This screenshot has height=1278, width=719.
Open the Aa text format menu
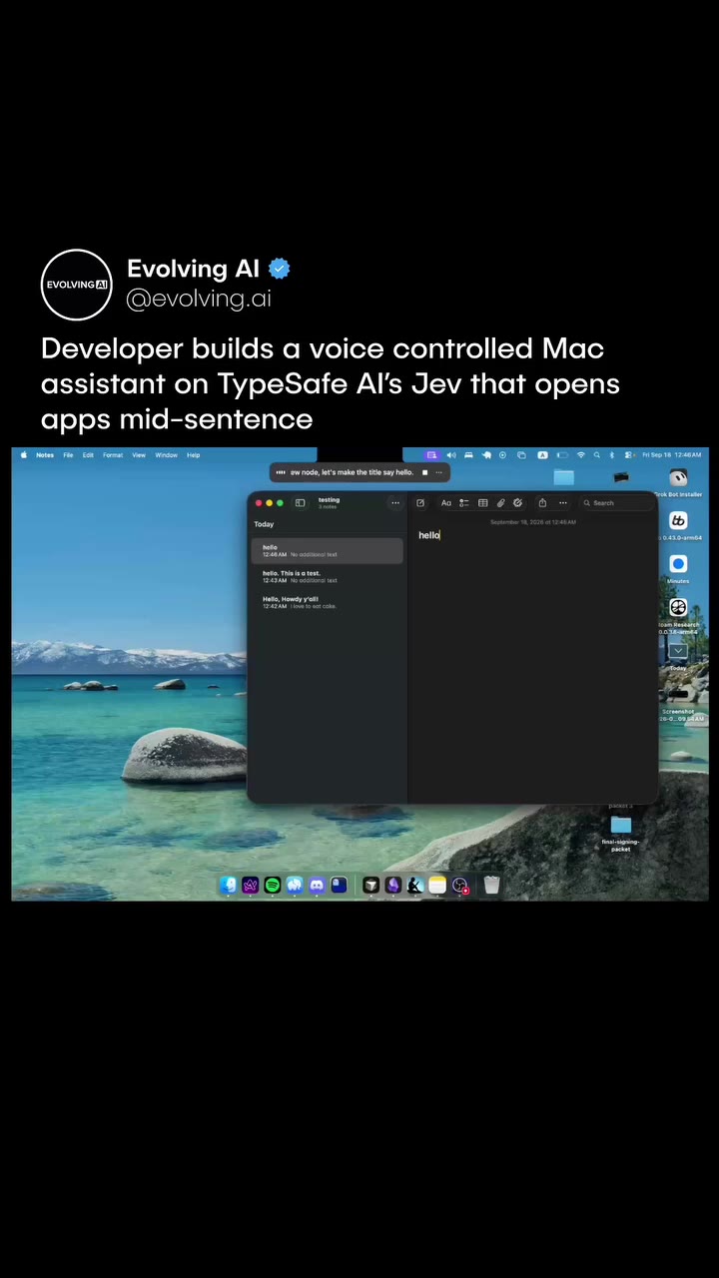[446, 503]
